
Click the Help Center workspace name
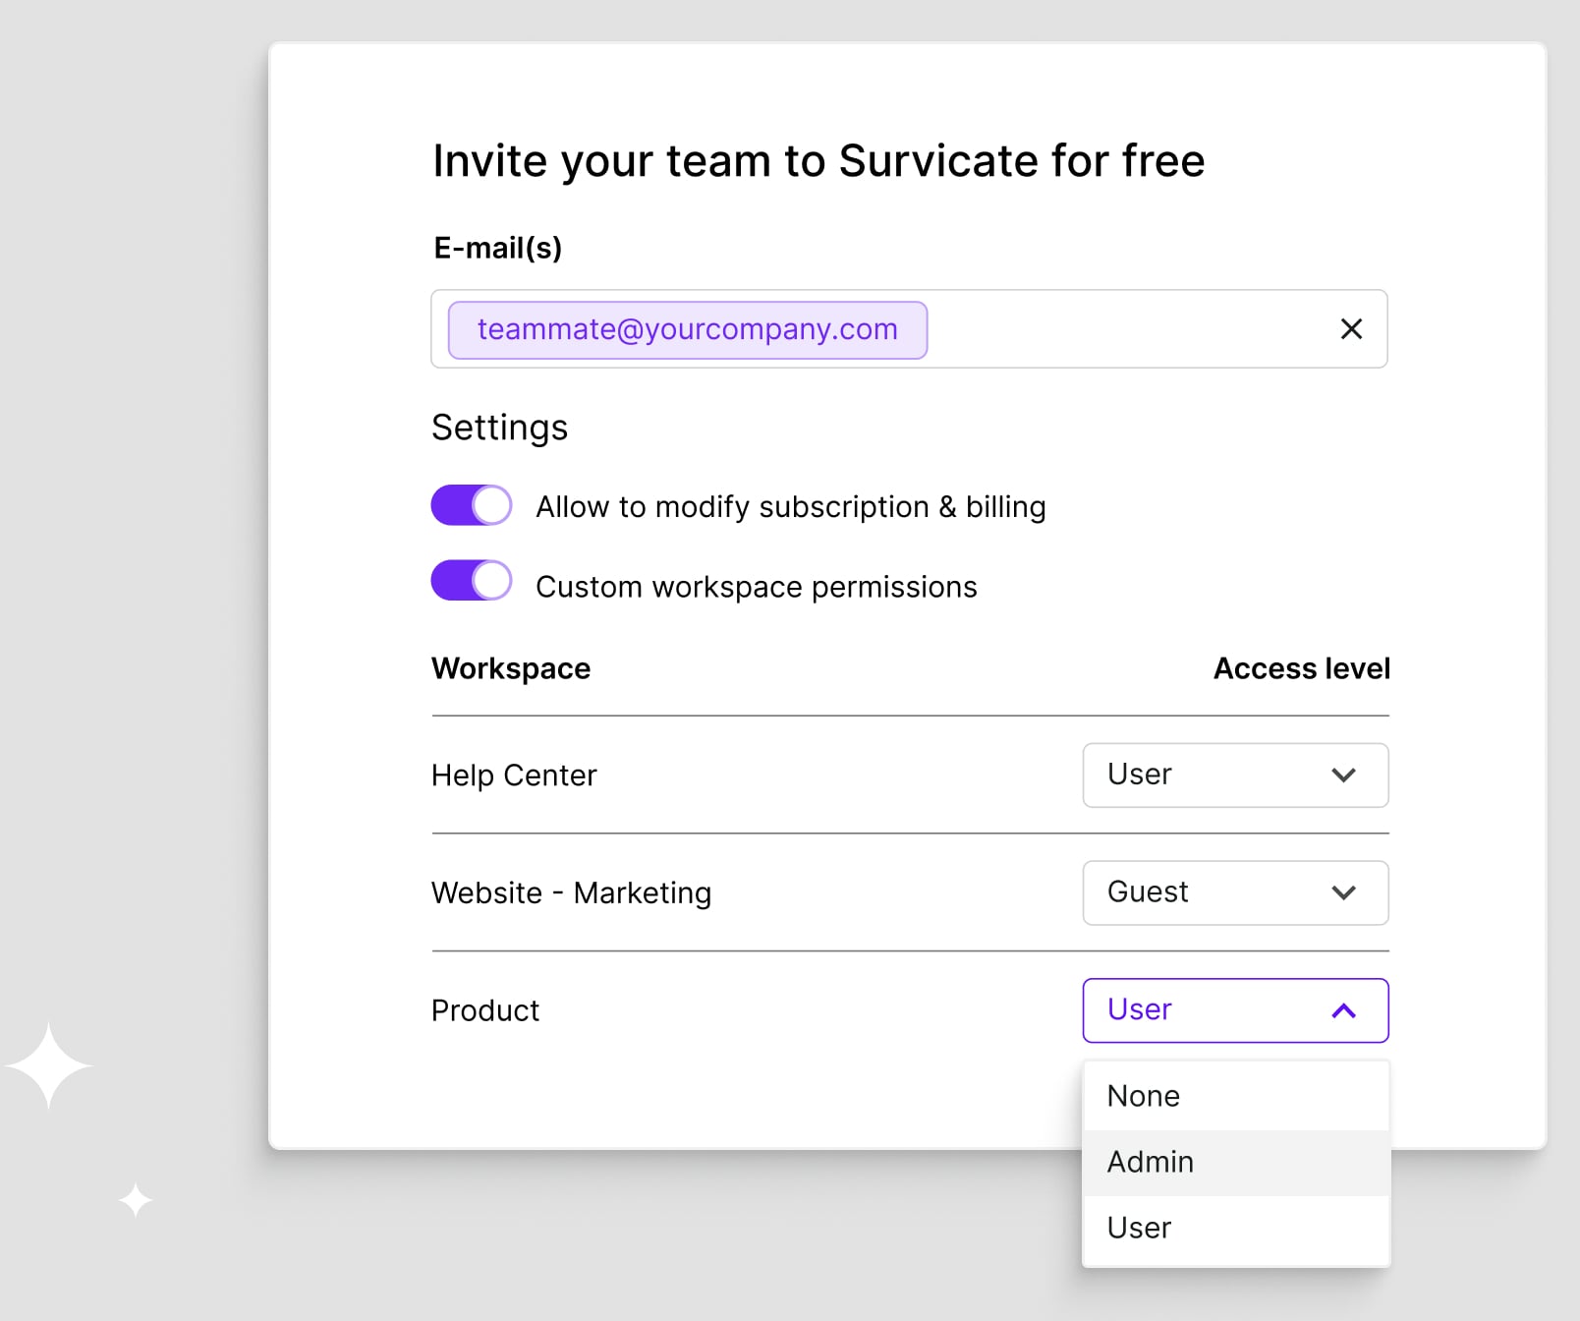pyautogui.click(x=514, y=775)
